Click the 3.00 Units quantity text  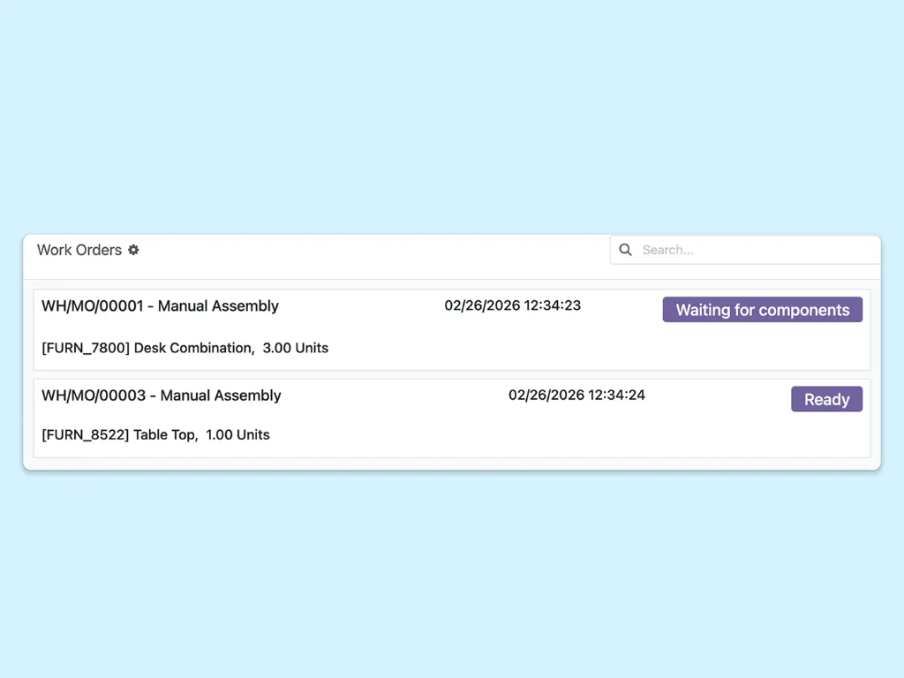(298, 348)
